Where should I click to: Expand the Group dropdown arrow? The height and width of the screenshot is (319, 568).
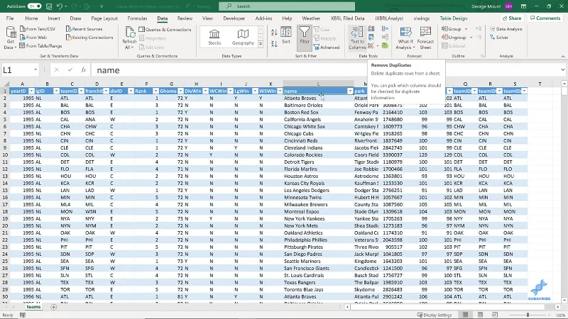click(466, 29)
